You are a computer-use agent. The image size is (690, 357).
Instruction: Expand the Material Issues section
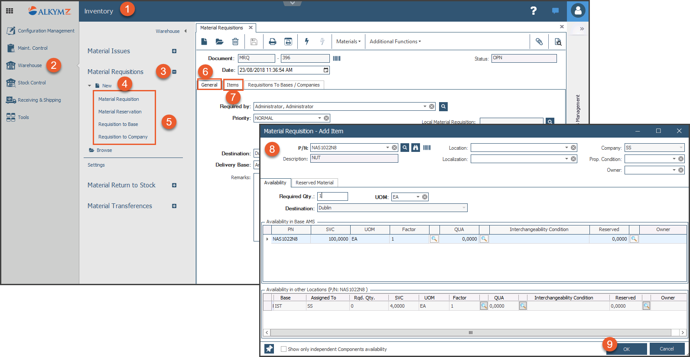(174, 51)
